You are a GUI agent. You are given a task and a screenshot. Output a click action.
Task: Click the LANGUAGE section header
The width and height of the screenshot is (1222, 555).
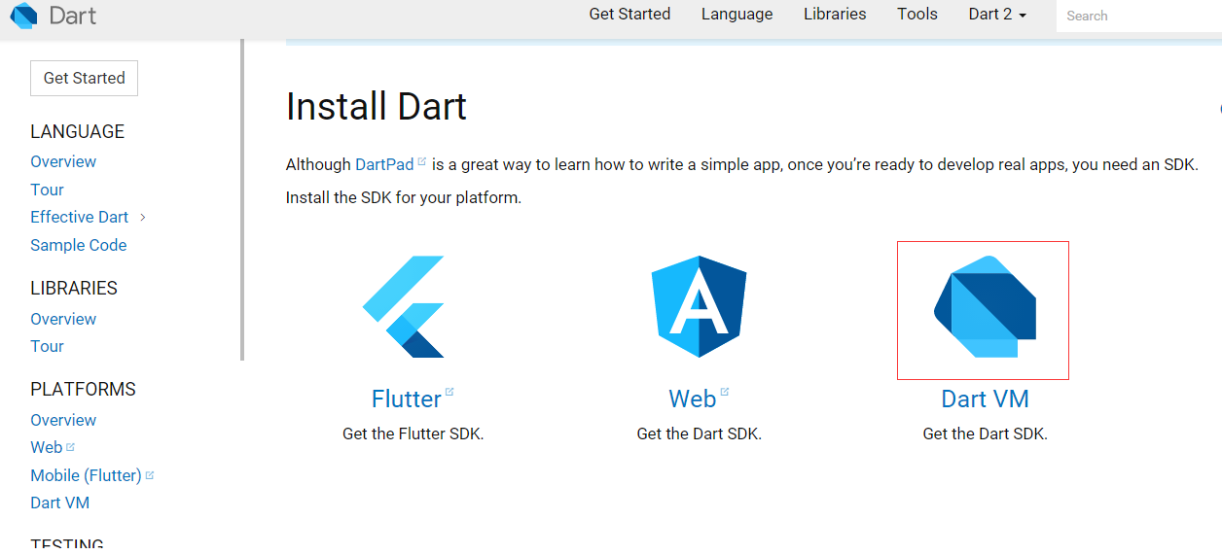coord(77,131)
